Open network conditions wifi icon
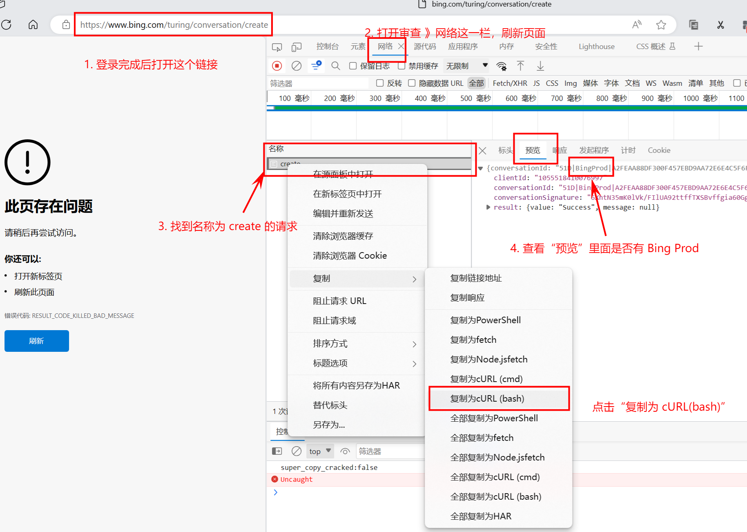Viewport: 747px width, 532px height. click(x=501, y=66)
